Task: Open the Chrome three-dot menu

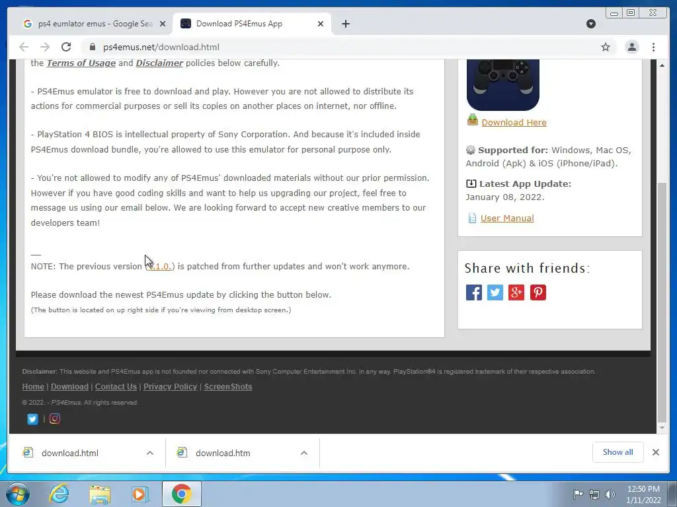Action: pyautogui.click(x=653, y=47)
